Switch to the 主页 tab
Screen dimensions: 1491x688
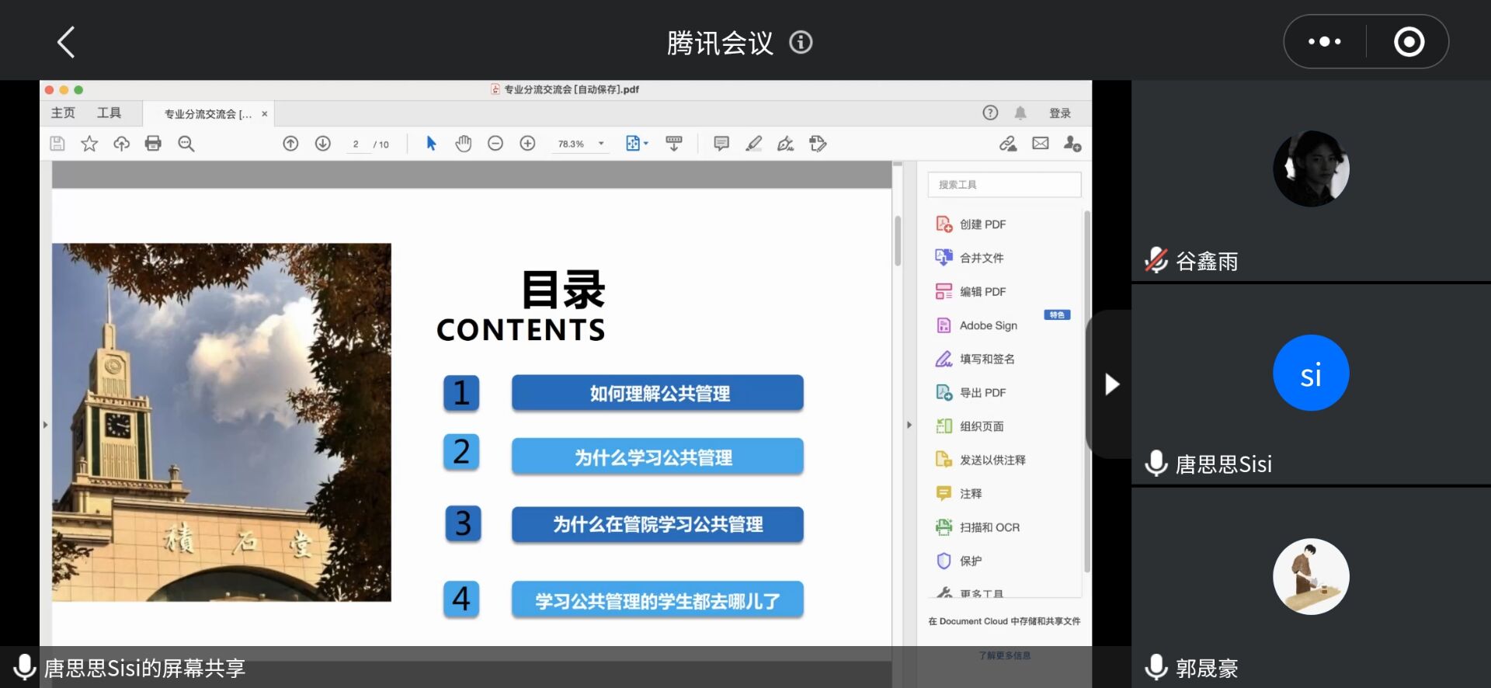pos(63,113)
